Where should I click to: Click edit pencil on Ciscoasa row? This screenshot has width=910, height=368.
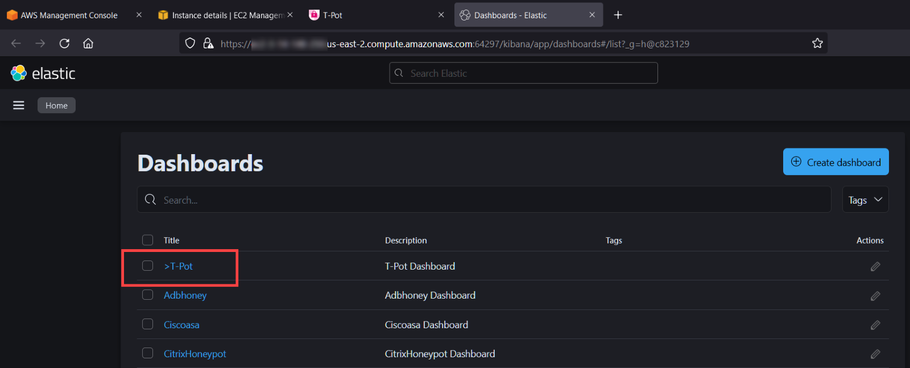pyautogui.click(x=875, y=325)
